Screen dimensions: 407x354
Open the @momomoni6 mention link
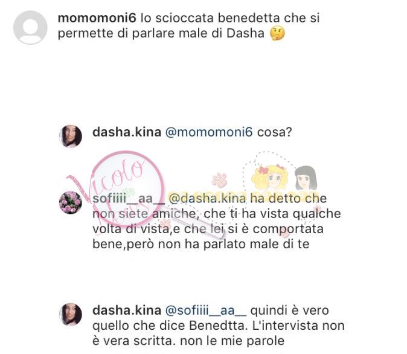(x=209, y=132)
